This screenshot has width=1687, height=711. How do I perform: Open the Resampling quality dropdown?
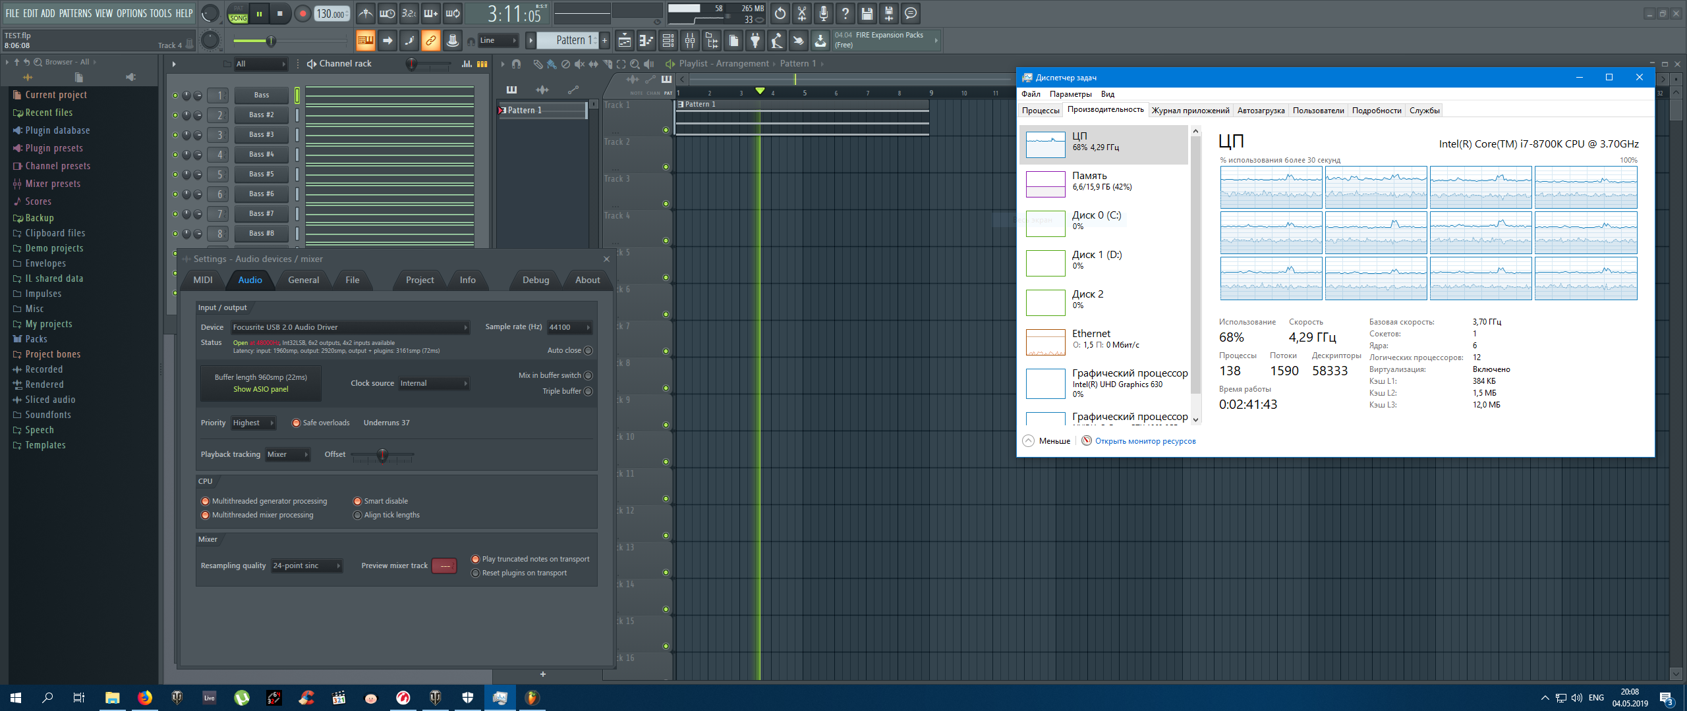(x=306, y=566)
